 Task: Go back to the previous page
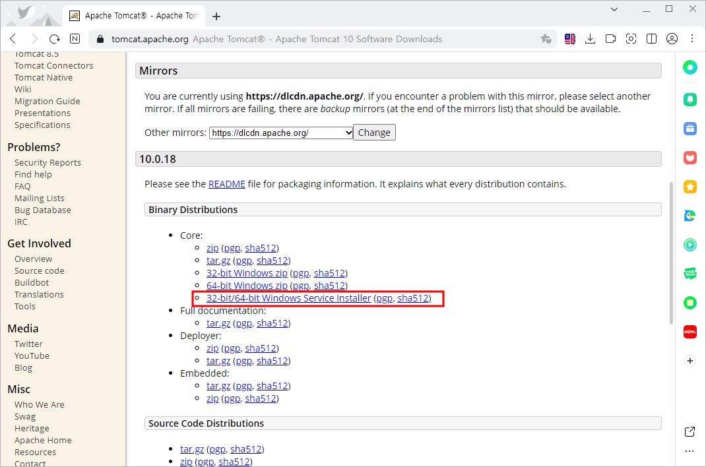(13, 39)
